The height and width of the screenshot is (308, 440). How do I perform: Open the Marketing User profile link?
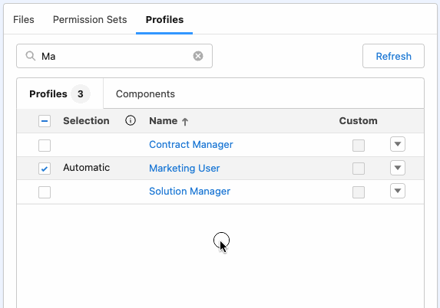[184, 168]
